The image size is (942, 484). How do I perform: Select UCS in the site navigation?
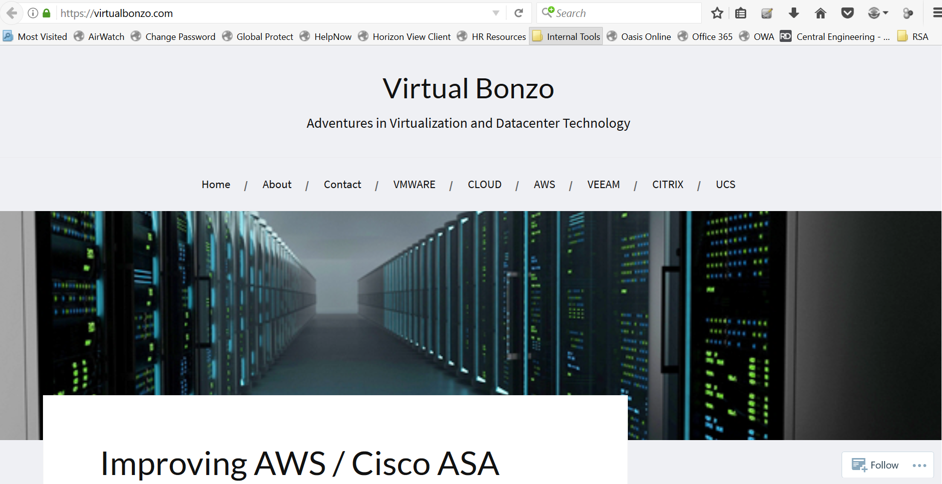pyautogui.click(x=725, y=185)
